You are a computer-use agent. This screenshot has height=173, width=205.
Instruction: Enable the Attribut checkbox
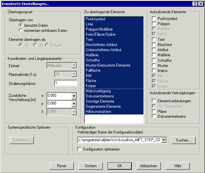coord(154,50)
